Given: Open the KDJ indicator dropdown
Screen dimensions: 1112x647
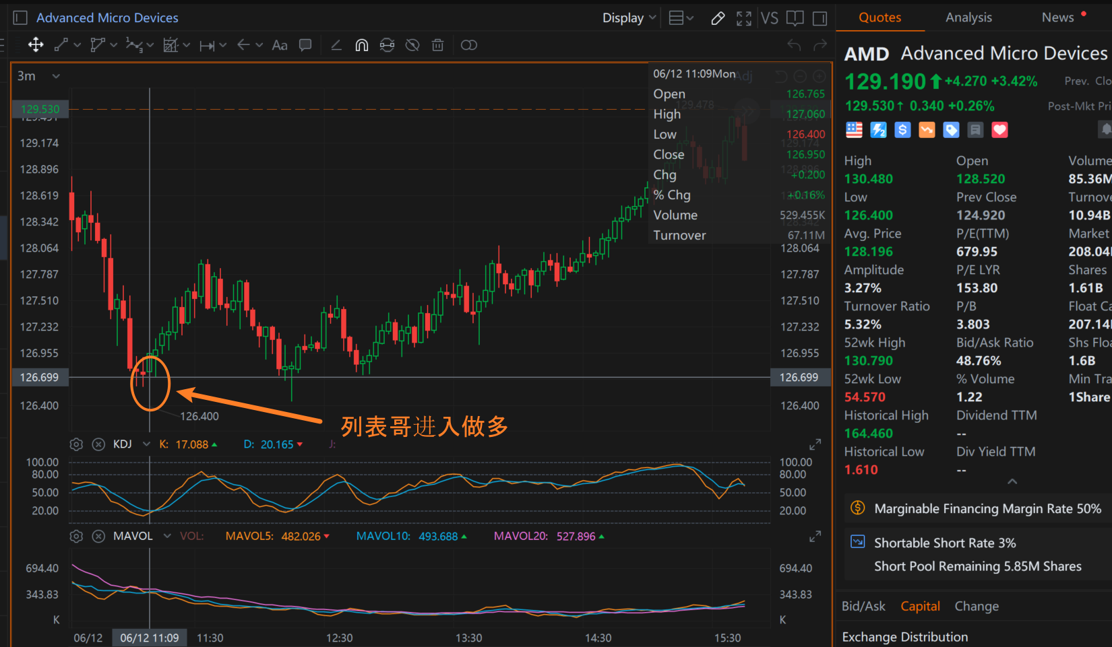Looking at the screenshot, I should click(x=146, y=444).
